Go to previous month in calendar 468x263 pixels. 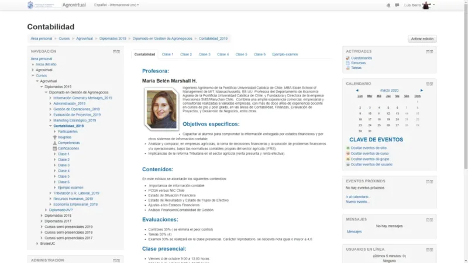tap(357, 91)
